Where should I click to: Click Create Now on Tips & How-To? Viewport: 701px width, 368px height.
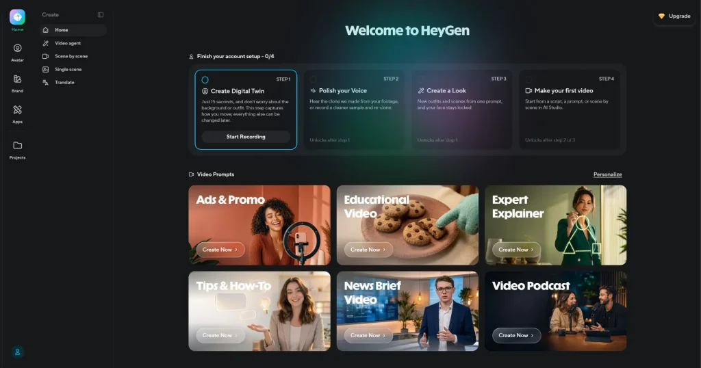[220, 335]
